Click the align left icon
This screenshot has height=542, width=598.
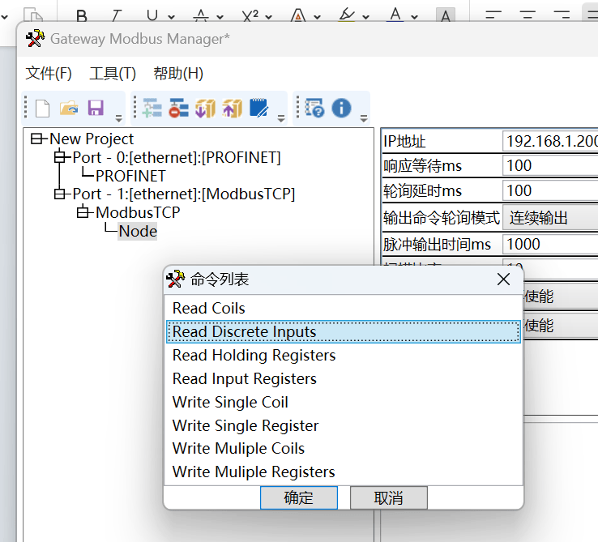pos(493,15)
